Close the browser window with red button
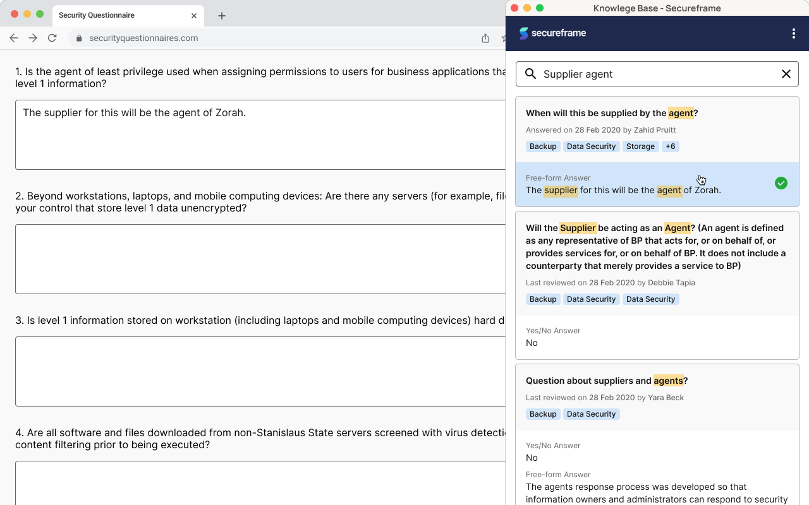Image resolution: width=809 pixels, height=505 pixels. click(x=15, y=14)
